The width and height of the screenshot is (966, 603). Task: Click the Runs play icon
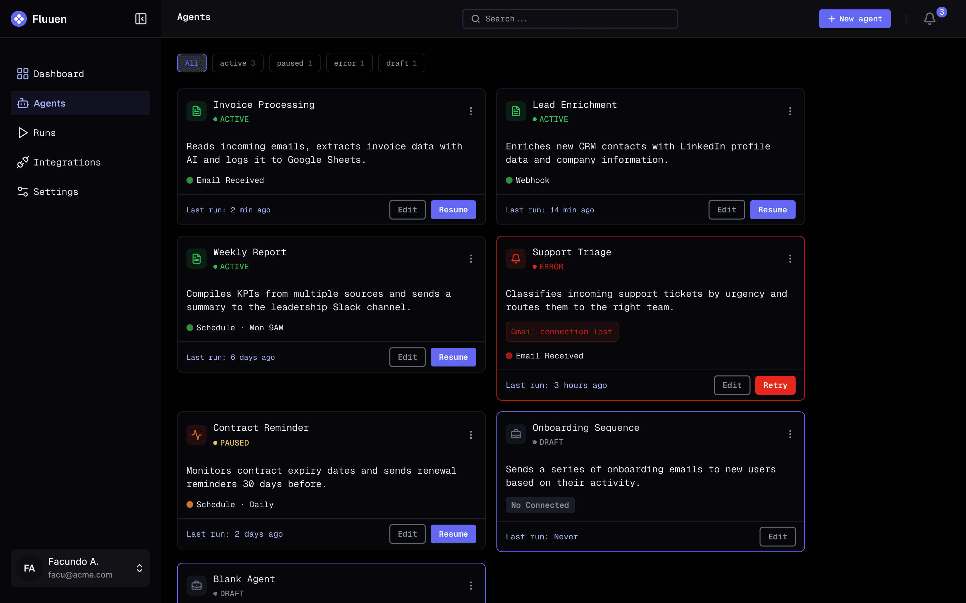point(23,133)
